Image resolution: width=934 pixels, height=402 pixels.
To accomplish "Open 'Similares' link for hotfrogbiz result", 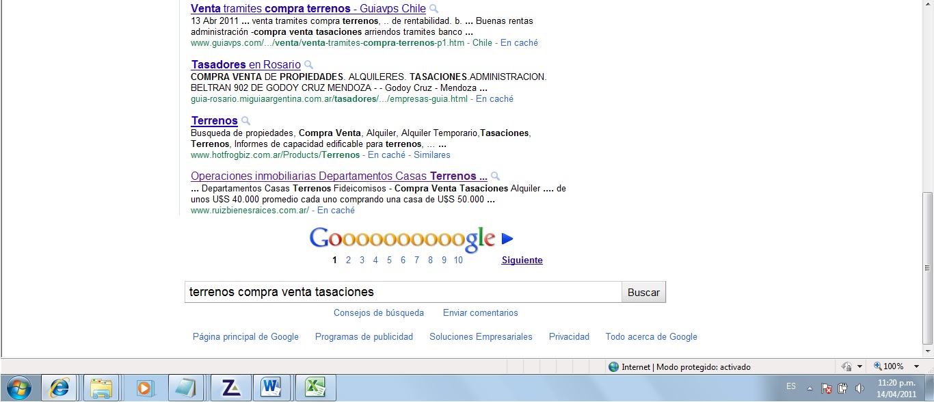I will click(432, 155).
